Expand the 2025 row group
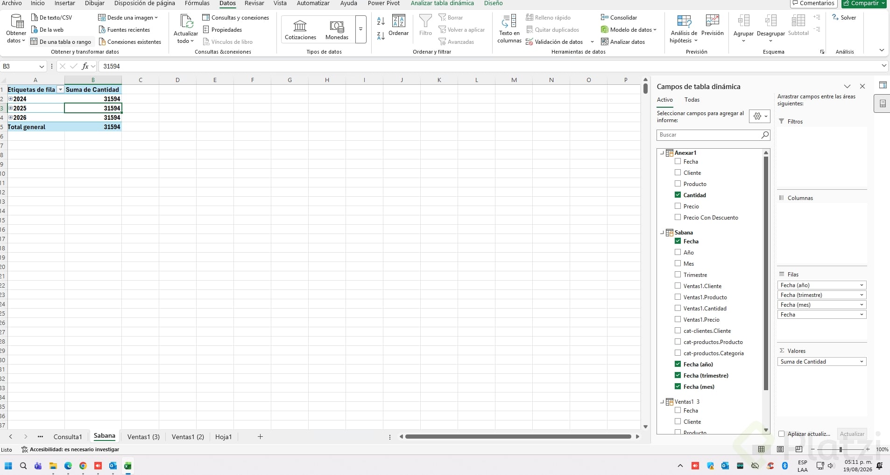Screen dimensions: 890x475 point(10,108)
